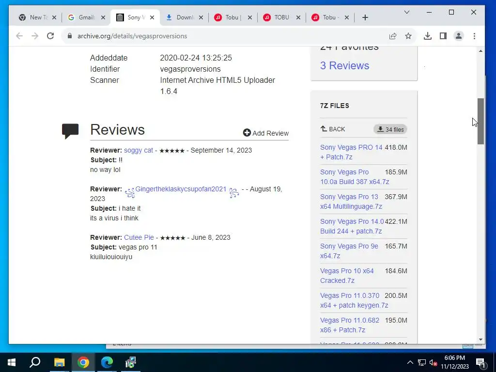Open reviewer Cutee Pie profile

tap(139, 237)
